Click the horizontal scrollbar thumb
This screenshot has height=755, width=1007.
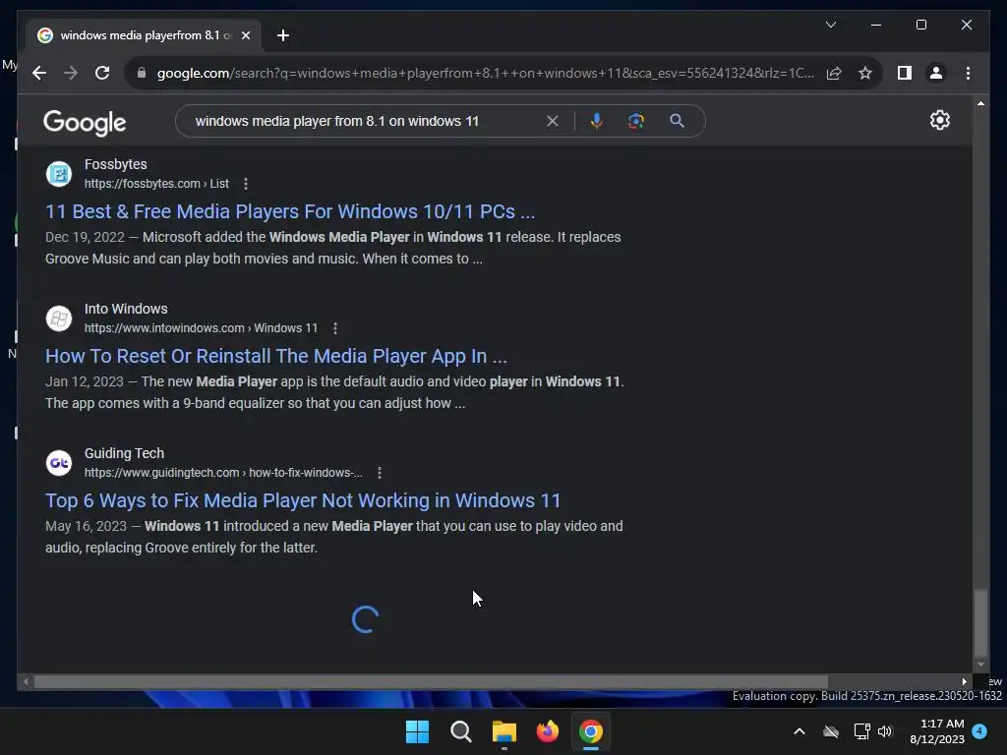tap(431, 682)
